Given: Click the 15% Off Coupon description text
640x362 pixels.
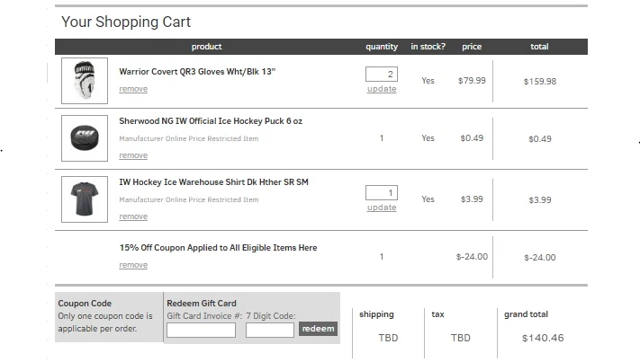Looking at the screenshot, I should click(219, 248).
